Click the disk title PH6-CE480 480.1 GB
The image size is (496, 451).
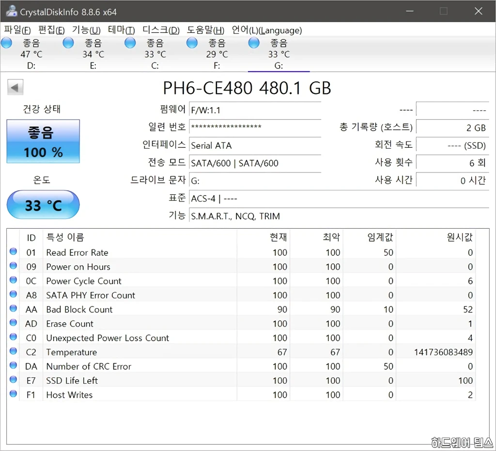click(247, 88)
